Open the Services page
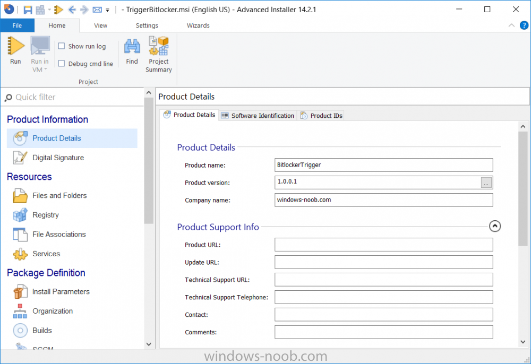The image size is (531, 364). click(x=46, y=254)
